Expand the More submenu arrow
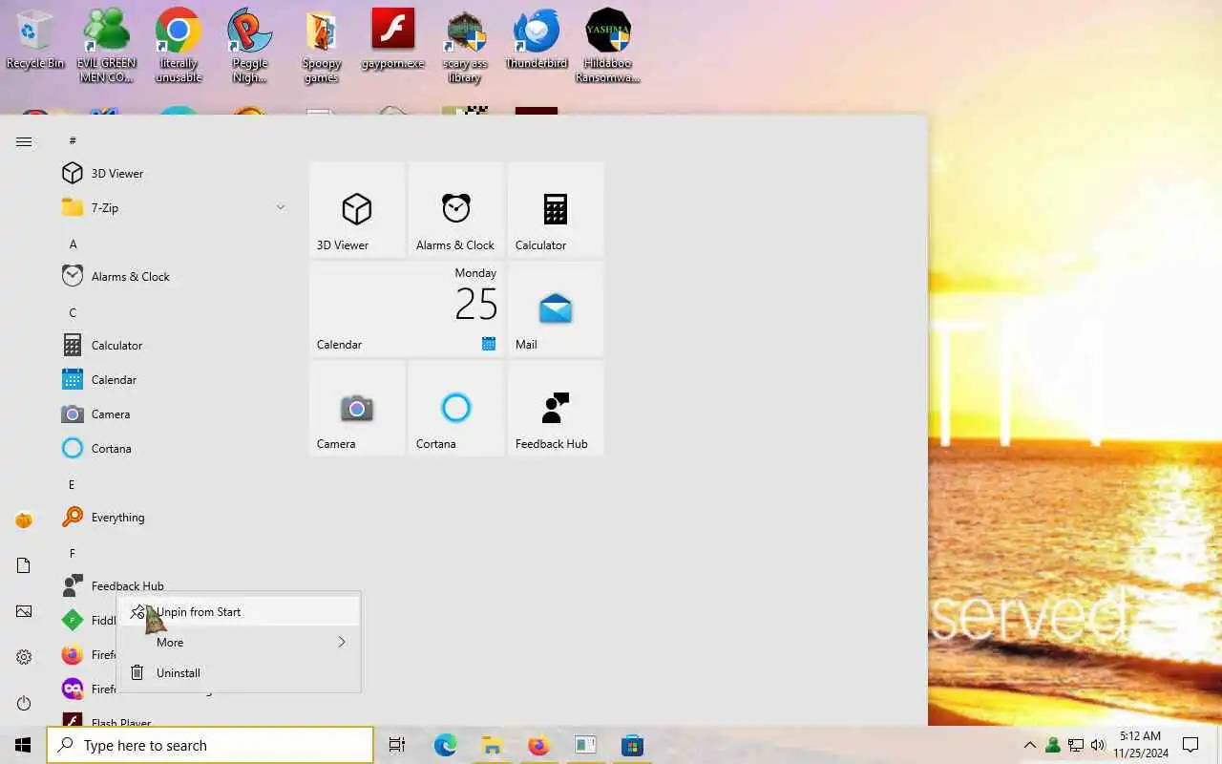1222x764 pixels. click(342, 642)
